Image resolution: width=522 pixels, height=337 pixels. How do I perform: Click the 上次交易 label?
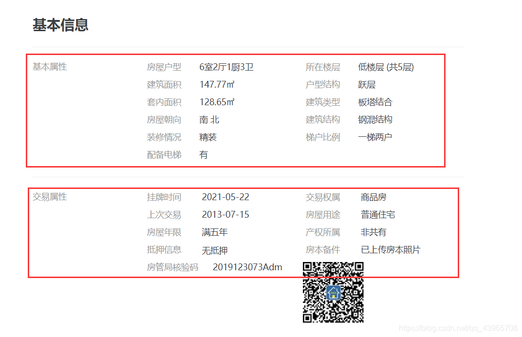164,214
